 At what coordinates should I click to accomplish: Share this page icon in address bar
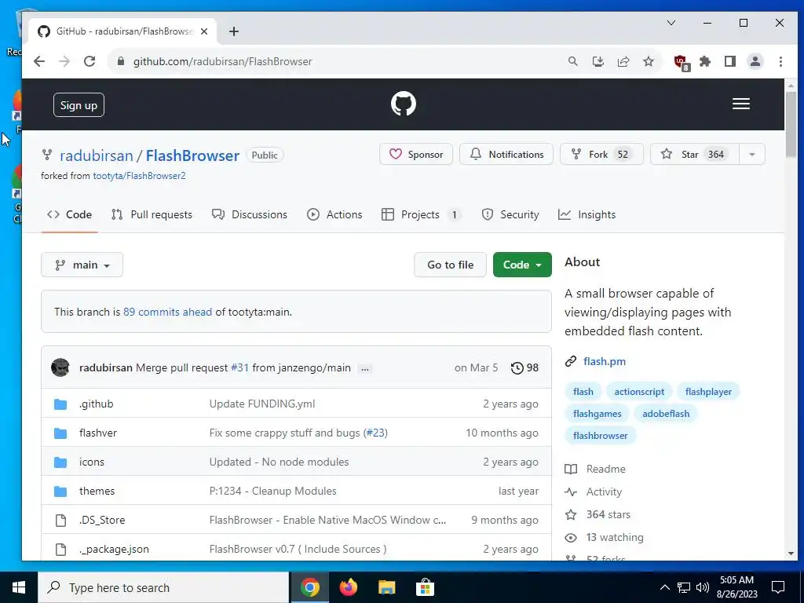point(623,61)
